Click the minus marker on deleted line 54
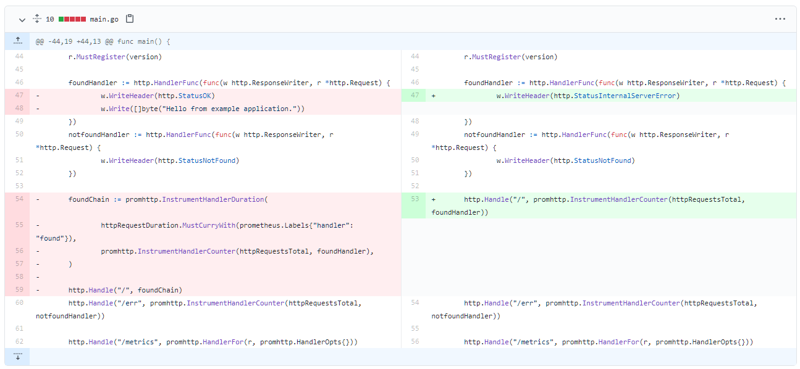800x369 pixels. [38, 199]
